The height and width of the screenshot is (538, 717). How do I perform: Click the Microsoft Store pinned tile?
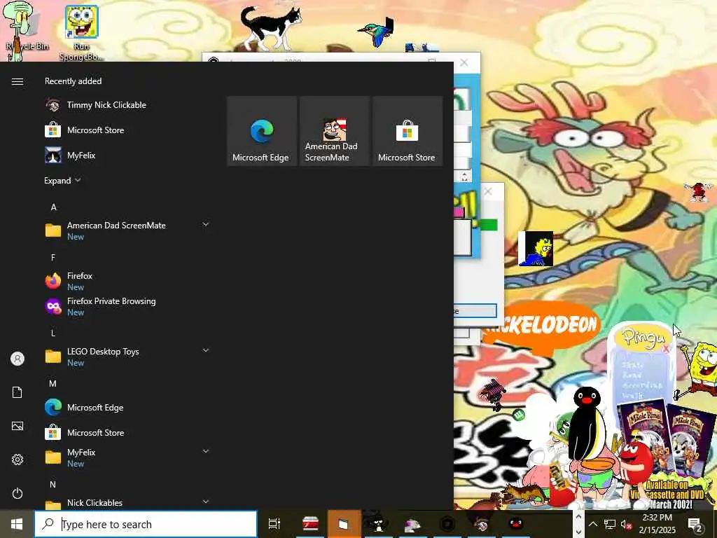tap(408, 131)
